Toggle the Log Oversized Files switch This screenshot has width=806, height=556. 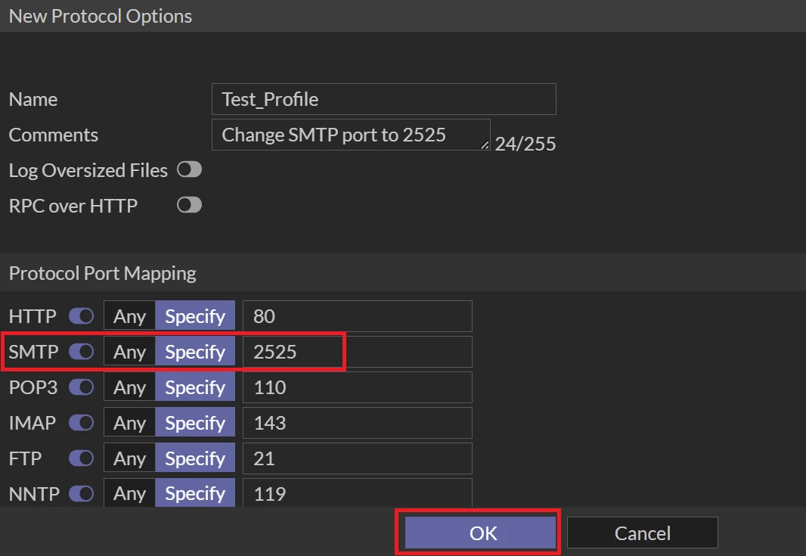pyautogui.click(x=189, y=169)
